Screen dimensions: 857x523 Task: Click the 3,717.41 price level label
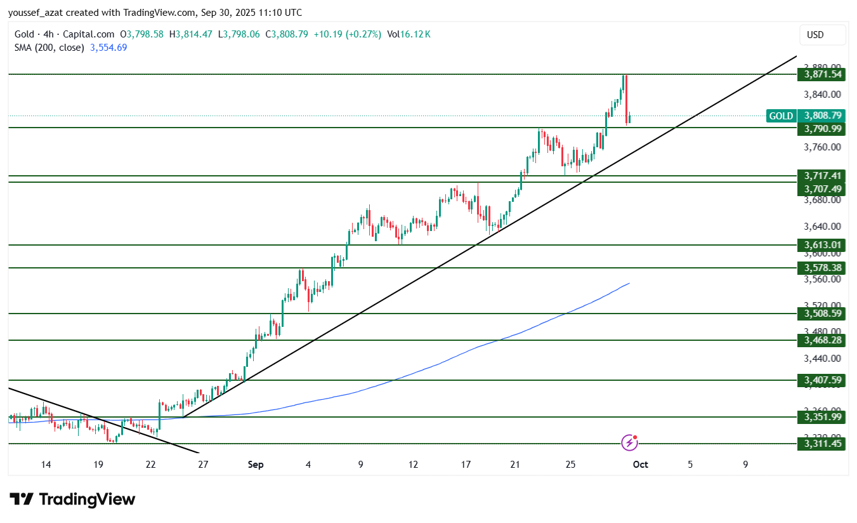823,176
